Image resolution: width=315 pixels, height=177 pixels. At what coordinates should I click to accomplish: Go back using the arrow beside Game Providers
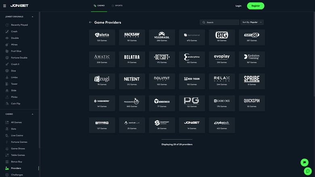click(90, 22)
